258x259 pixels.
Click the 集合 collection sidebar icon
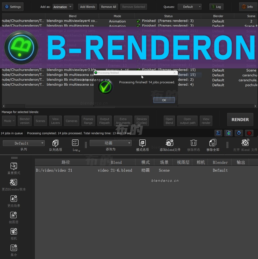coord(14,248)
